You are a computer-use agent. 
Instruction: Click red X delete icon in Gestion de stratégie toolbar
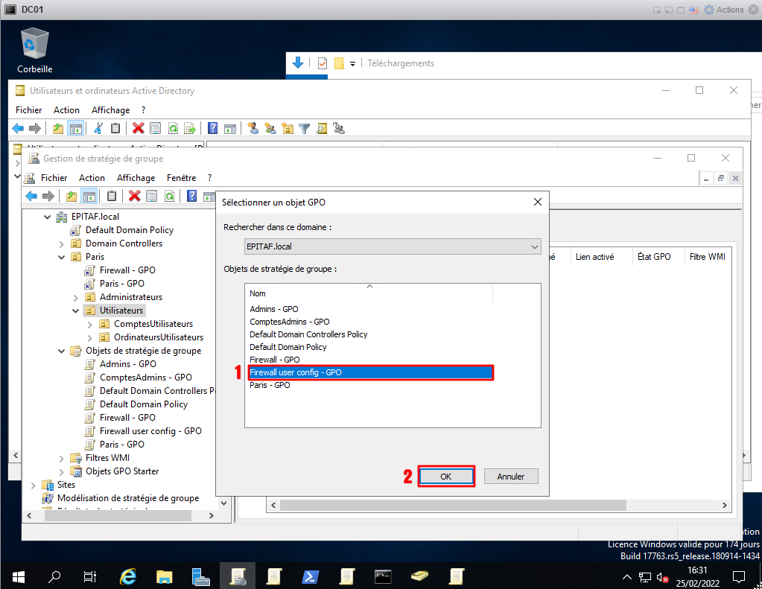pyautogui.click(x=135, y=196)
